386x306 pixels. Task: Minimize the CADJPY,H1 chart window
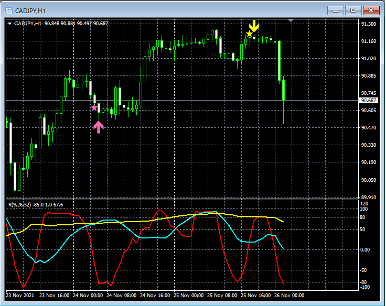[x=335, y=10]
